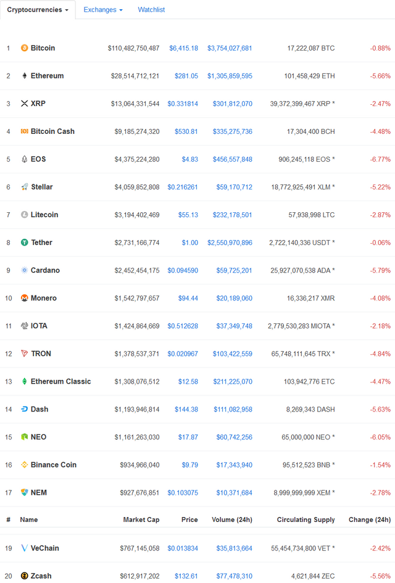Click the TRON logo icon
This screenshot has width=395, height=583.
(25, 354)
